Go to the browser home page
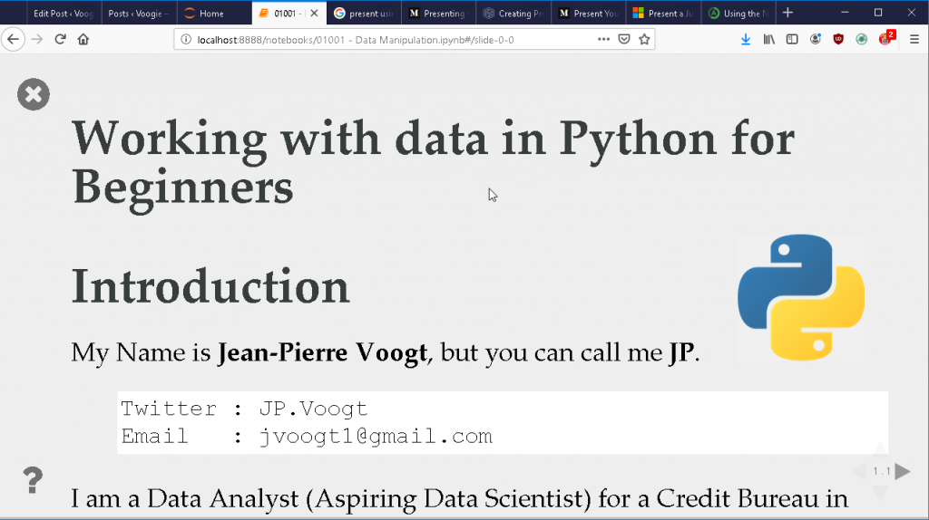This screenshot has width=929, height=520. [83, 39]
